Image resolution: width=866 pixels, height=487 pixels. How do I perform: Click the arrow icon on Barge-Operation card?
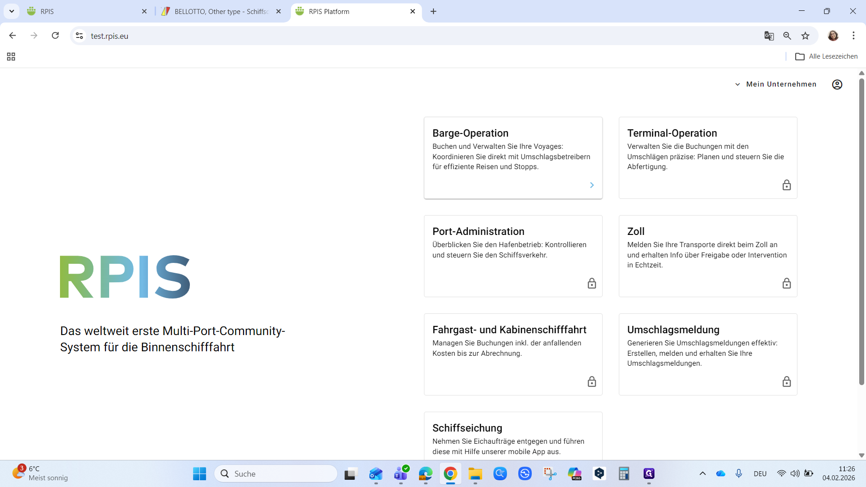click(592, 185)
